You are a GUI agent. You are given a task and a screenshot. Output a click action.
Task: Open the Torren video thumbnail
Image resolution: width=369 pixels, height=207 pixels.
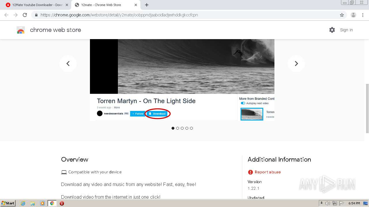pos(252,114)
